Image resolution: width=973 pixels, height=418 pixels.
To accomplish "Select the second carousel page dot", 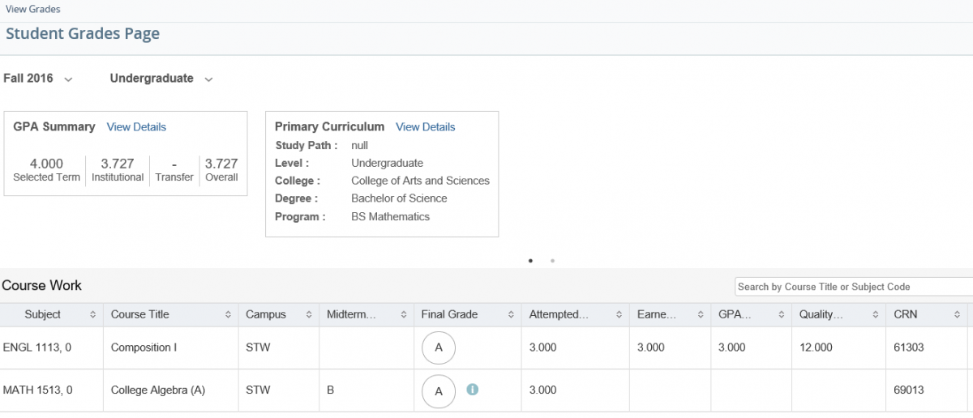I will tap(552, 261).
